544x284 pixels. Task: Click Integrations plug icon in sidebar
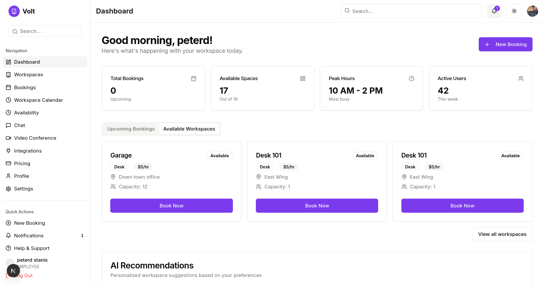[x=9, y=151]
